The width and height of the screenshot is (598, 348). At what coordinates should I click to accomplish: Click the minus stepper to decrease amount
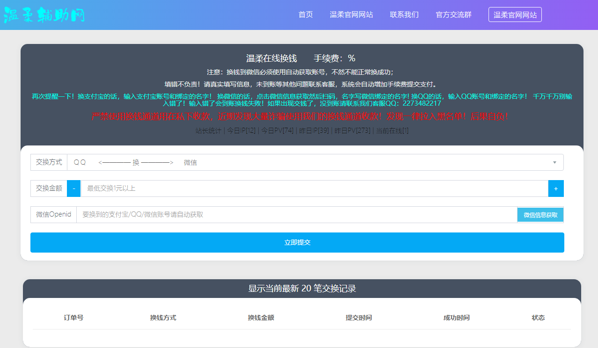(73, 188)
